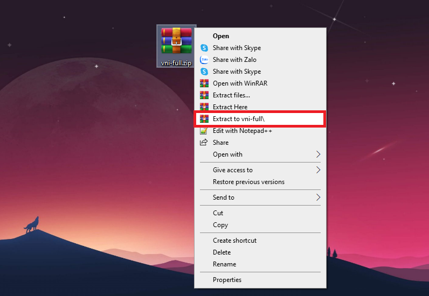Choose Delete from the context menu
This screenshot has width=429, height=296.
pyautogui.click(x=260, y=252)
